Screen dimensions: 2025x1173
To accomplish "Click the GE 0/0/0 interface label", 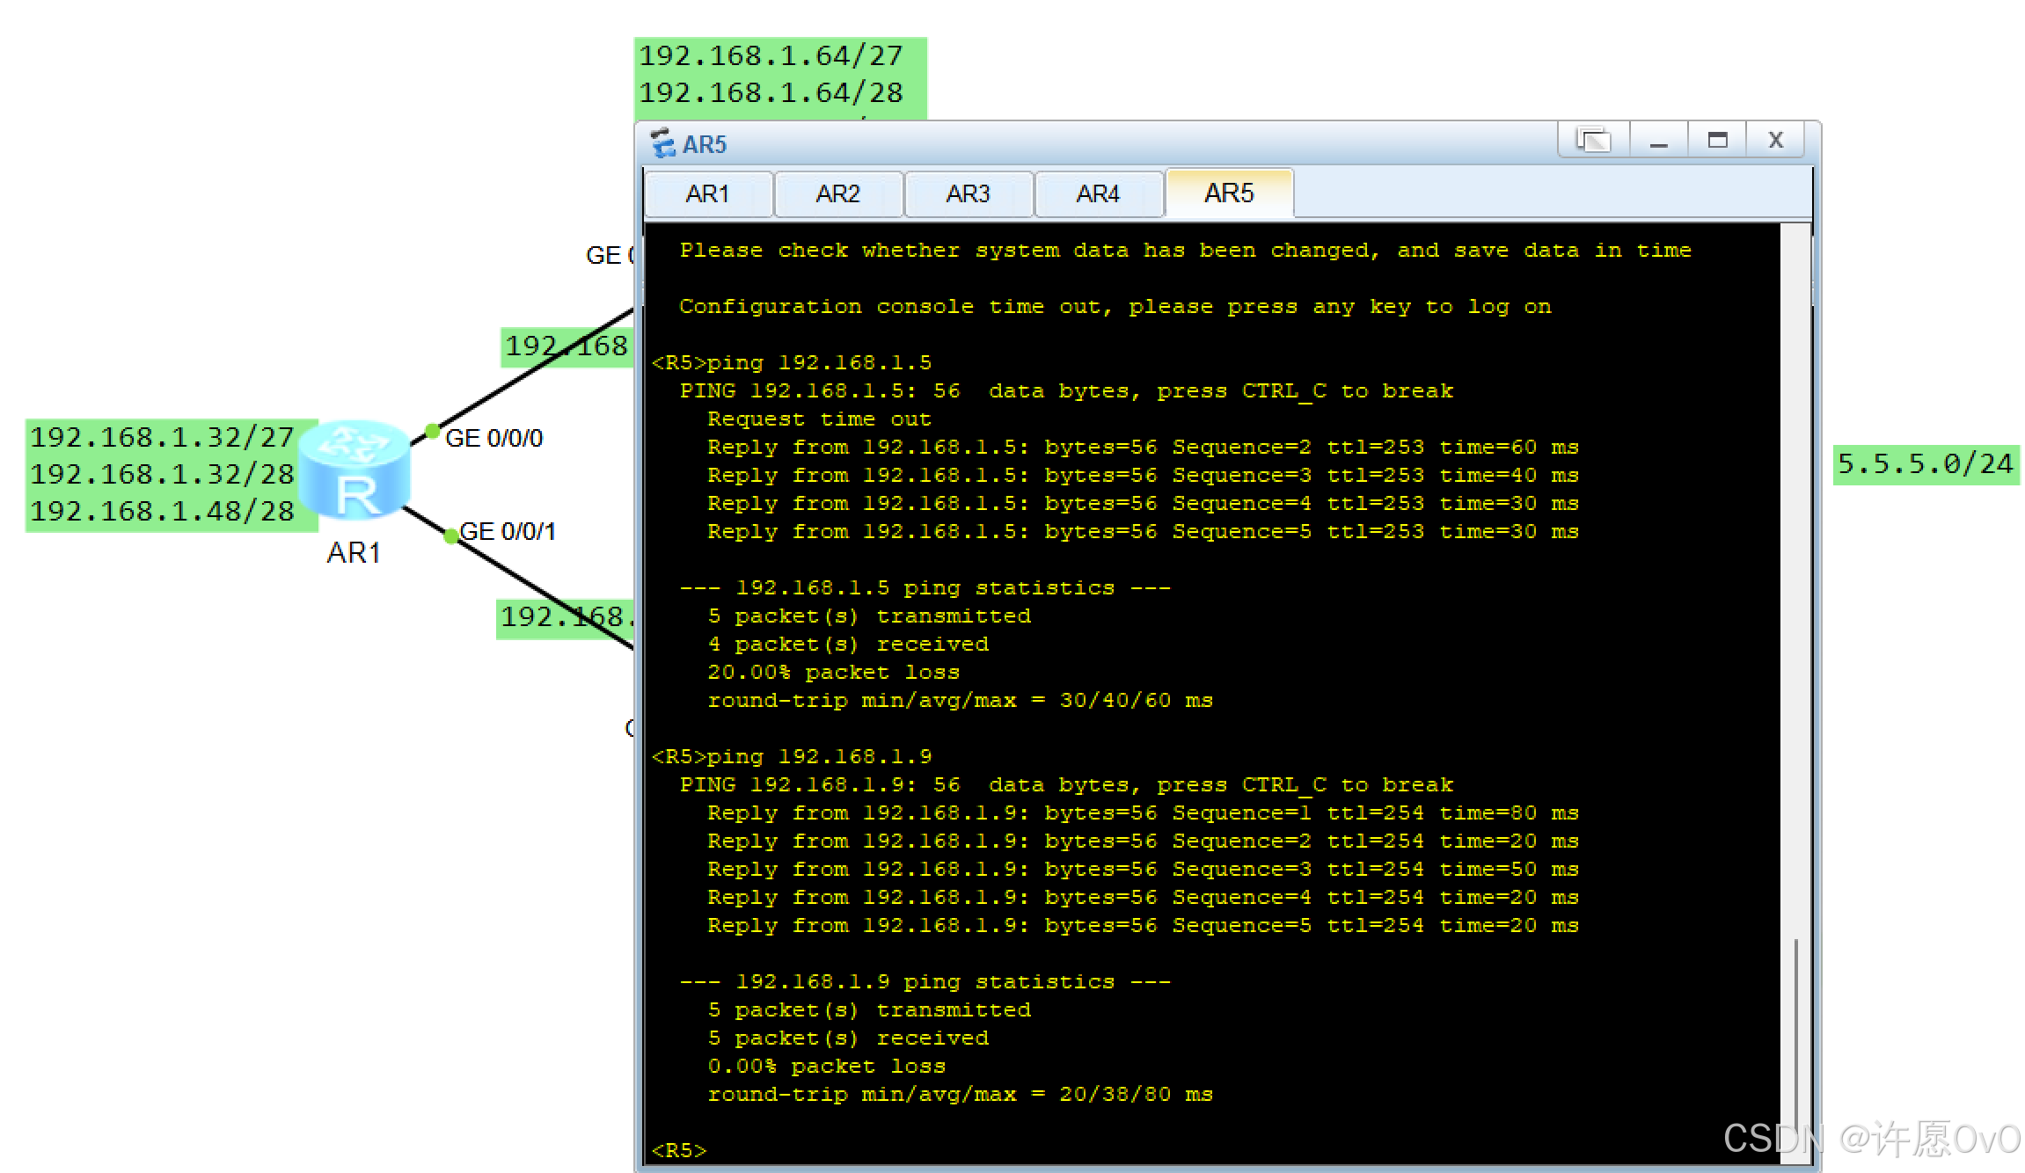I will 494,438.
